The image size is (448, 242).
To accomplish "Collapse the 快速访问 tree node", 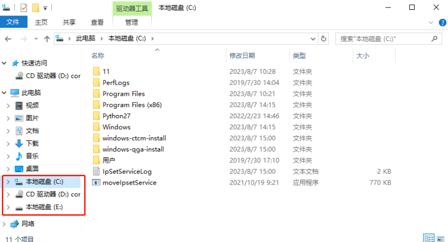I will tap(4, 63).
